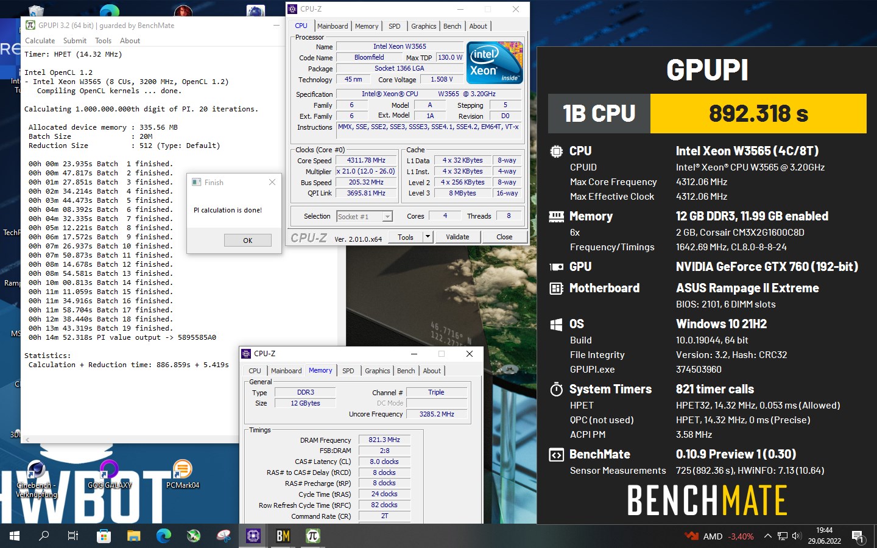
Task: Click the info icon in Finish dialog title
Action: point(196,182)
